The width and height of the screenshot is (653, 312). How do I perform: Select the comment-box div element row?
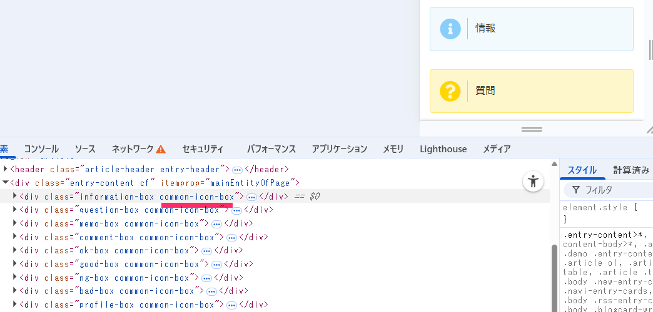tap(275, 237)
